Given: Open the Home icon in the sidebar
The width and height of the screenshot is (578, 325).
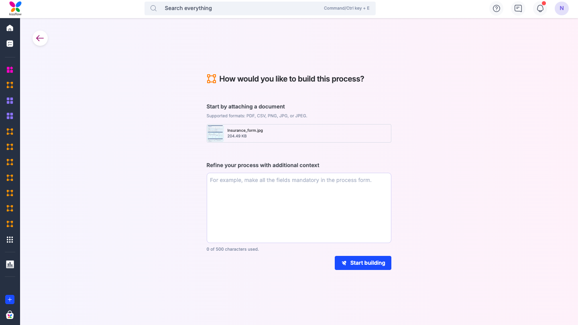Looking at the screenshot, I should coord(10,28).
